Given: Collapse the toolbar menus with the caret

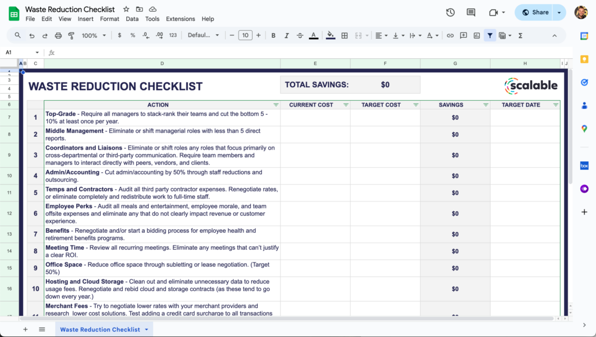Looking at the screenshot, I should 555,36.
